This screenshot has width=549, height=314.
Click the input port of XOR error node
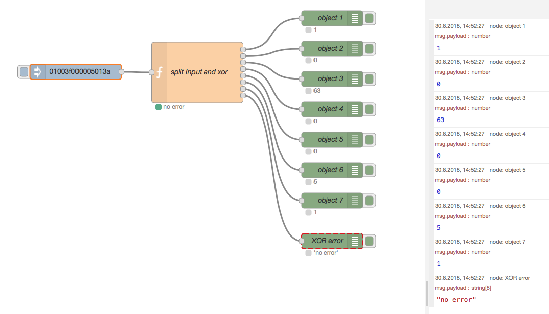pos(302,241)
